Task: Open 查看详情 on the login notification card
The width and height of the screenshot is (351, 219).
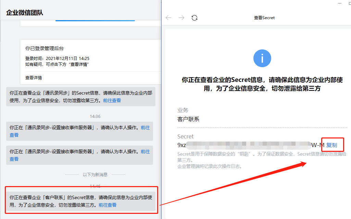Action: pos(34,78)
